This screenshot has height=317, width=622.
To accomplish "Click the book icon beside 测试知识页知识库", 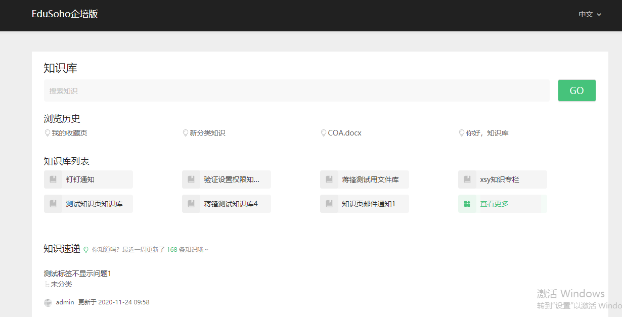I will (x=53, y=204).
